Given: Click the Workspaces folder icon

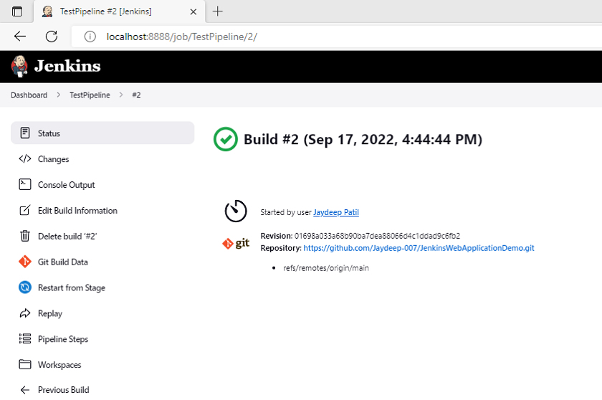Looking at the screenshot, I should click(25, 364).
